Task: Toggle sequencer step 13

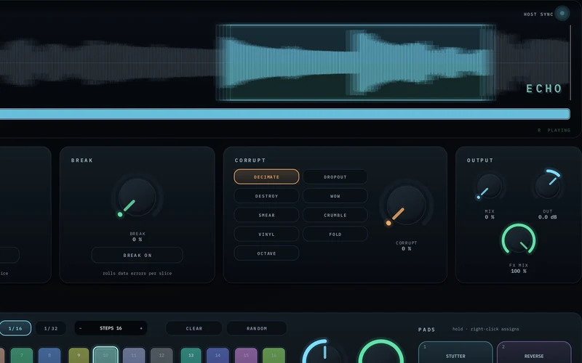Action: (x=191, y=355)
